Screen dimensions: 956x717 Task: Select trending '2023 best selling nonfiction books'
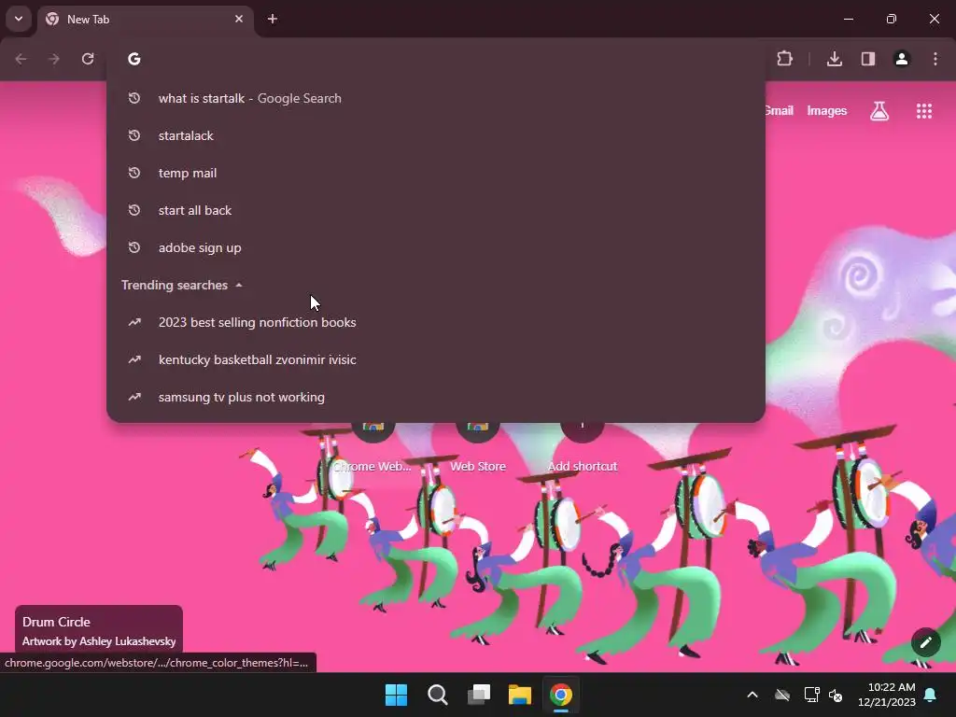point(436,322)
